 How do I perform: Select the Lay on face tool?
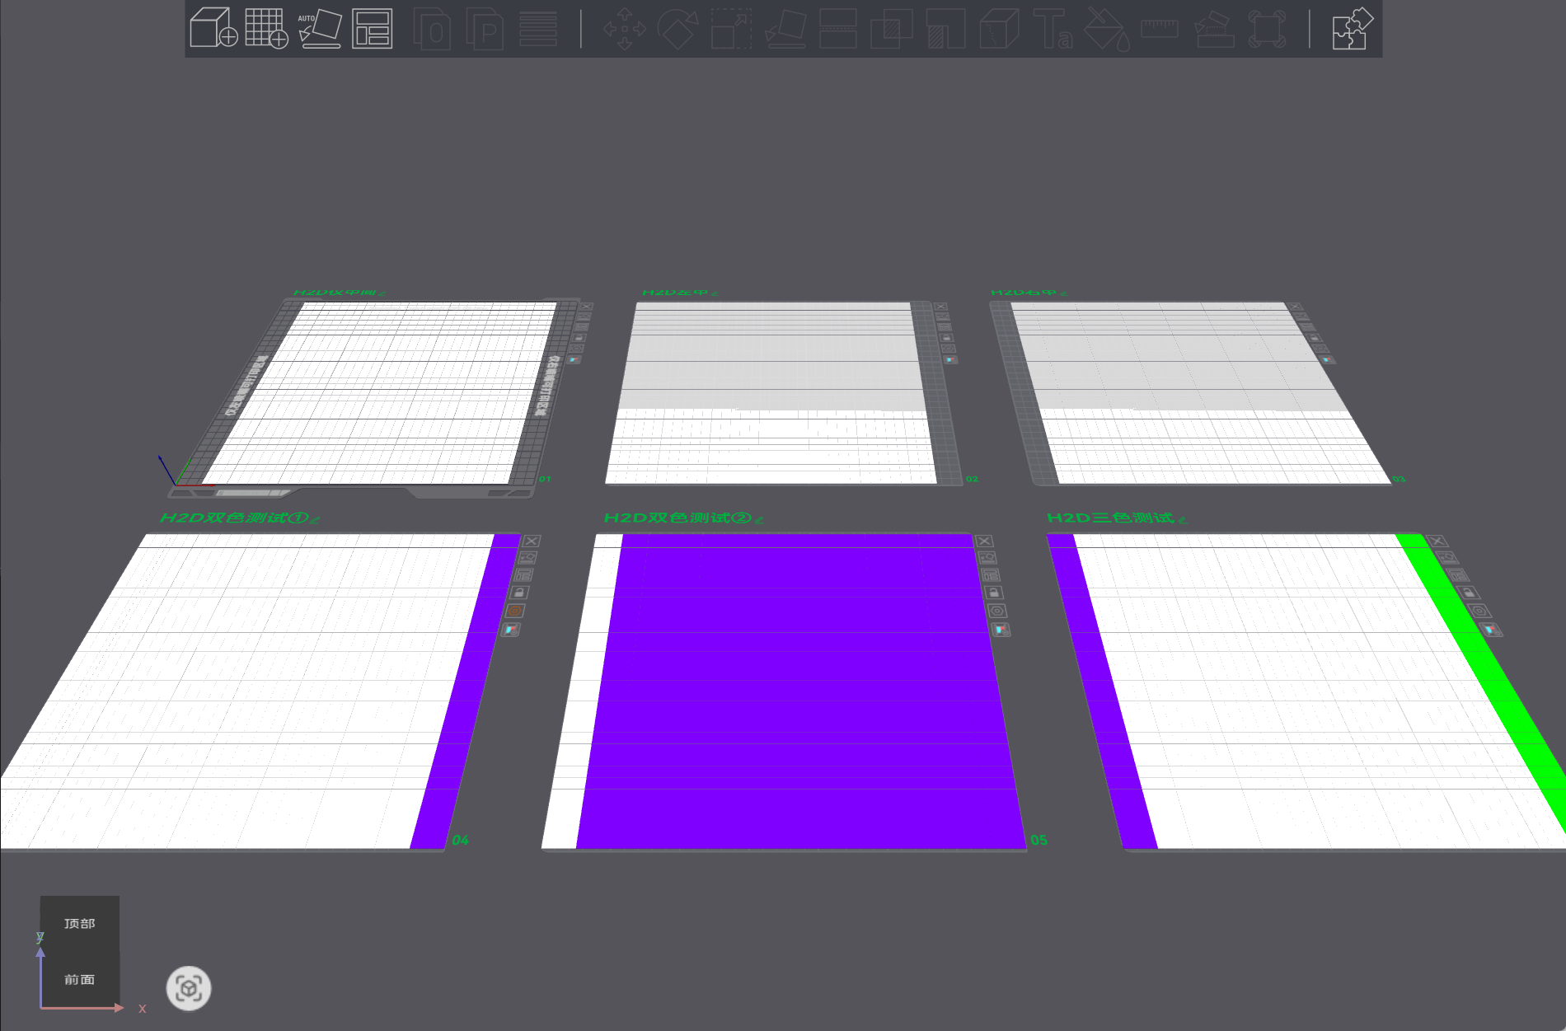[x=785, y=28]
